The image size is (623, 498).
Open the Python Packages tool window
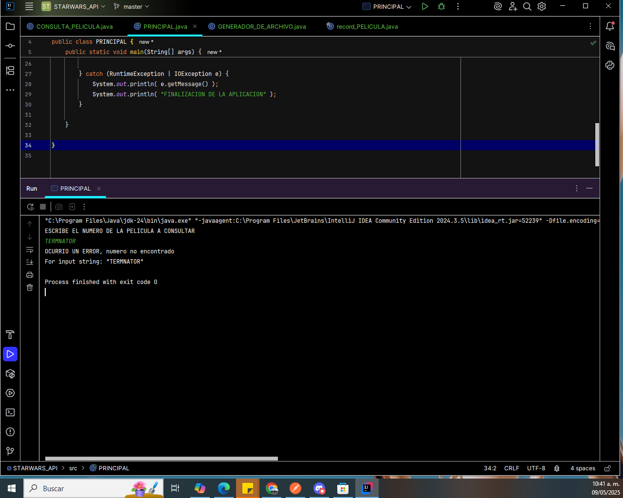pyautogui.click(x=10, y=373)
